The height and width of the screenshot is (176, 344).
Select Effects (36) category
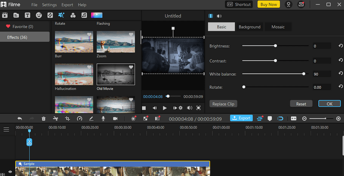click(x=25, y=37)
